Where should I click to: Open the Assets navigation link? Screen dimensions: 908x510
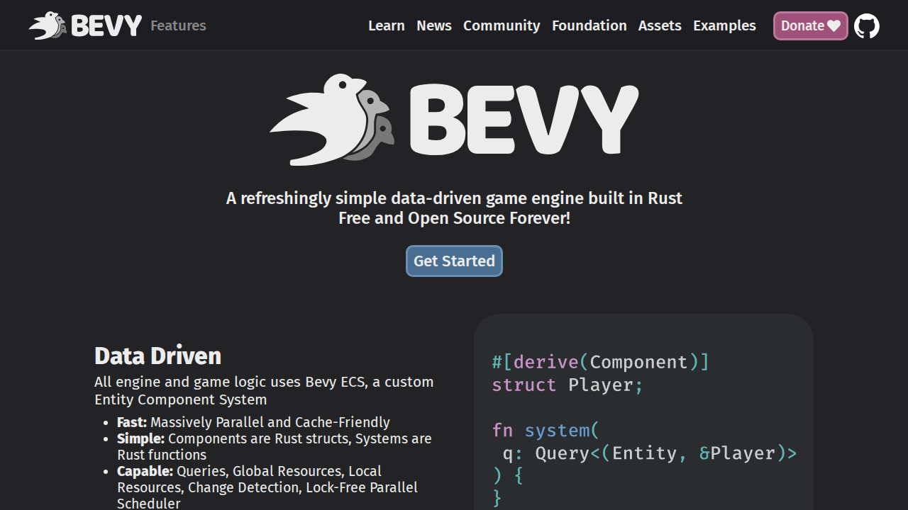(x=659, y=25)
